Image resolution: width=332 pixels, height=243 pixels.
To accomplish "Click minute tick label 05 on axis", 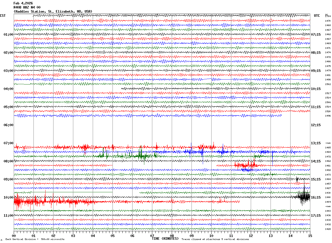I will (x=112, y=236).
